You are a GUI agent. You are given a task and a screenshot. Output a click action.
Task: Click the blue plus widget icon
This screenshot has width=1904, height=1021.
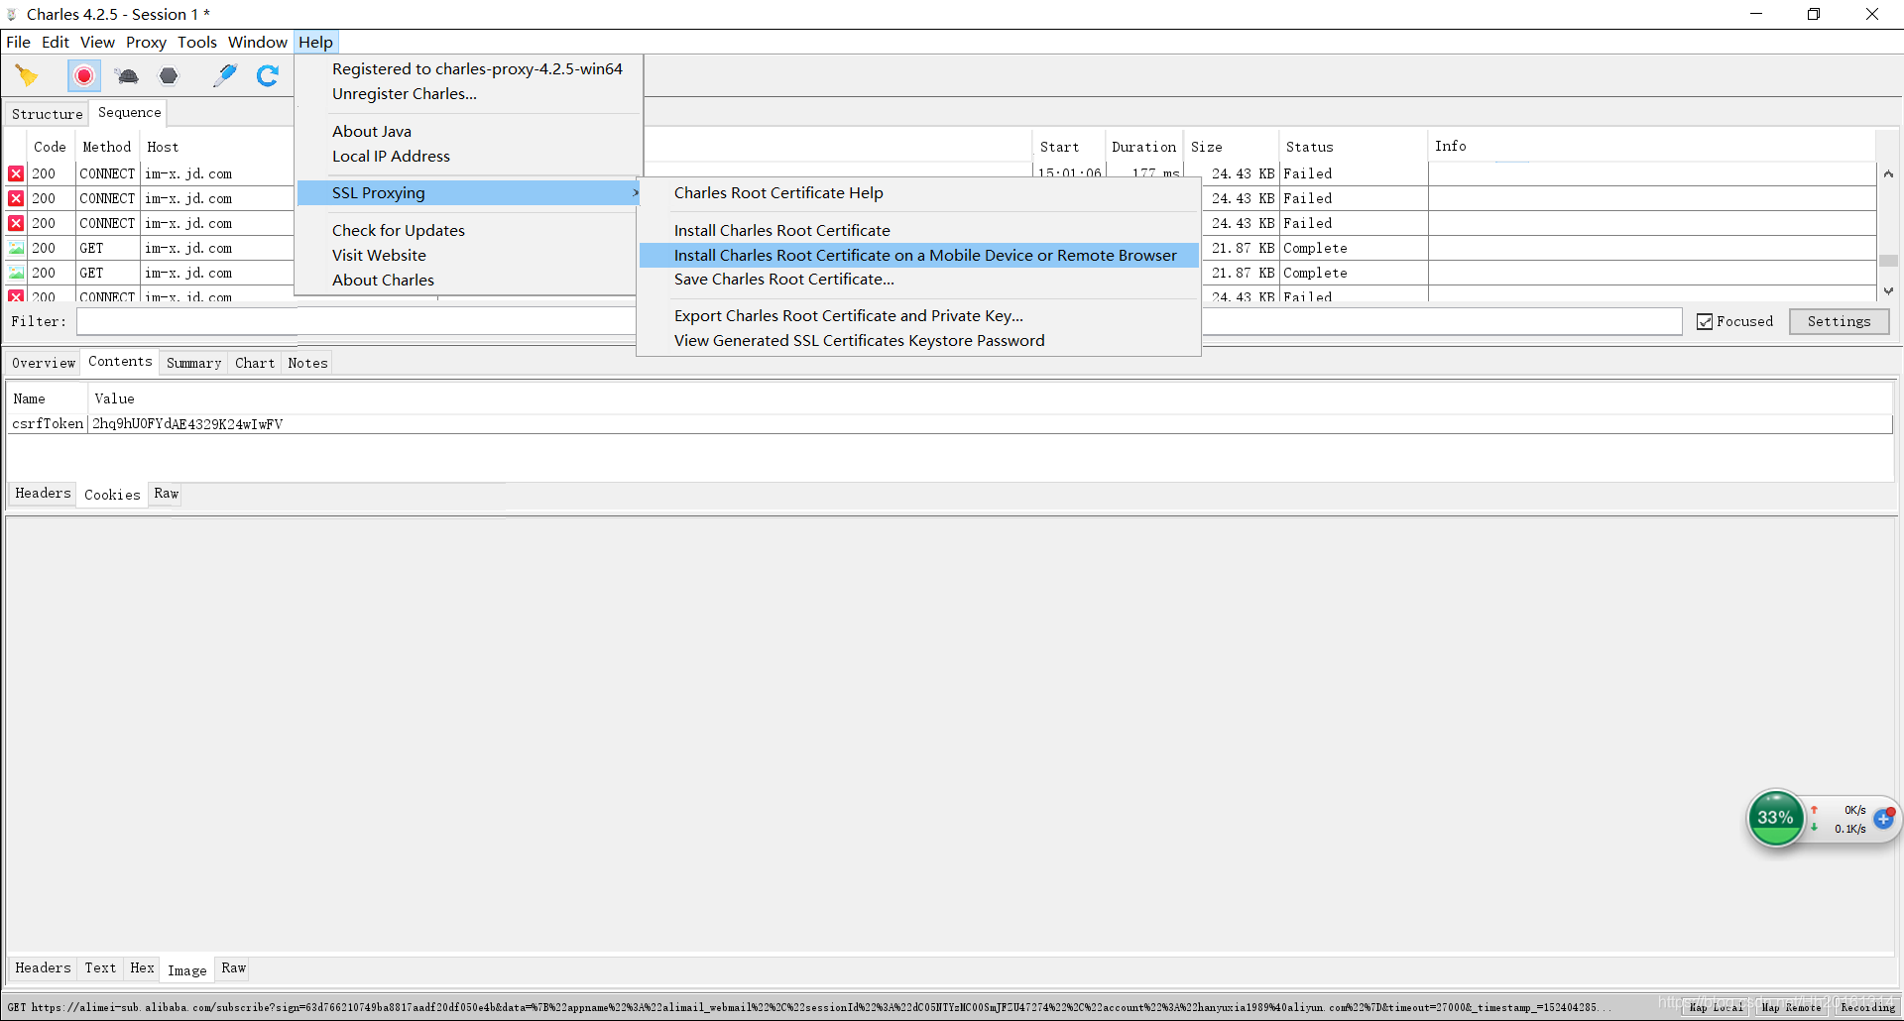[1884, 818]
